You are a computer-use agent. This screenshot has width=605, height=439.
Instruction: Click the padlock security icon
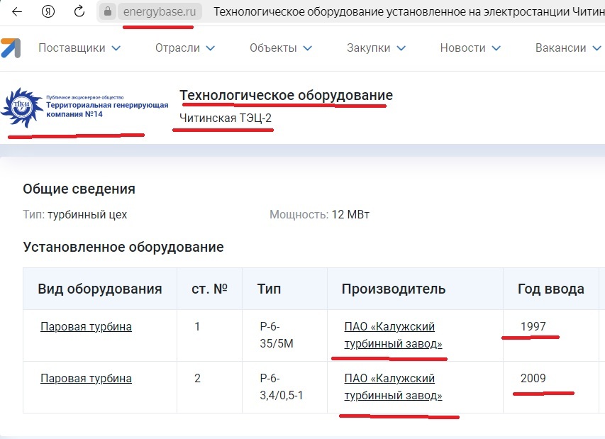click(108, 12)
